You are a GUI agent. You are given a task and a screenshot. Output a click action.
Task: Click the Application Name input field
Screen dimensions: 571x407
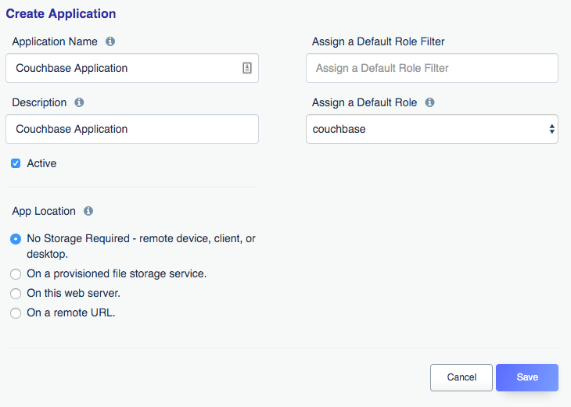[x=132, y=68]
